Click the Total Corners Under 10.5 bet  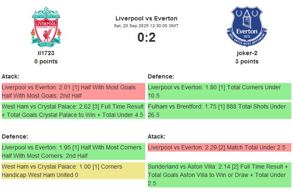coord(219,91)
